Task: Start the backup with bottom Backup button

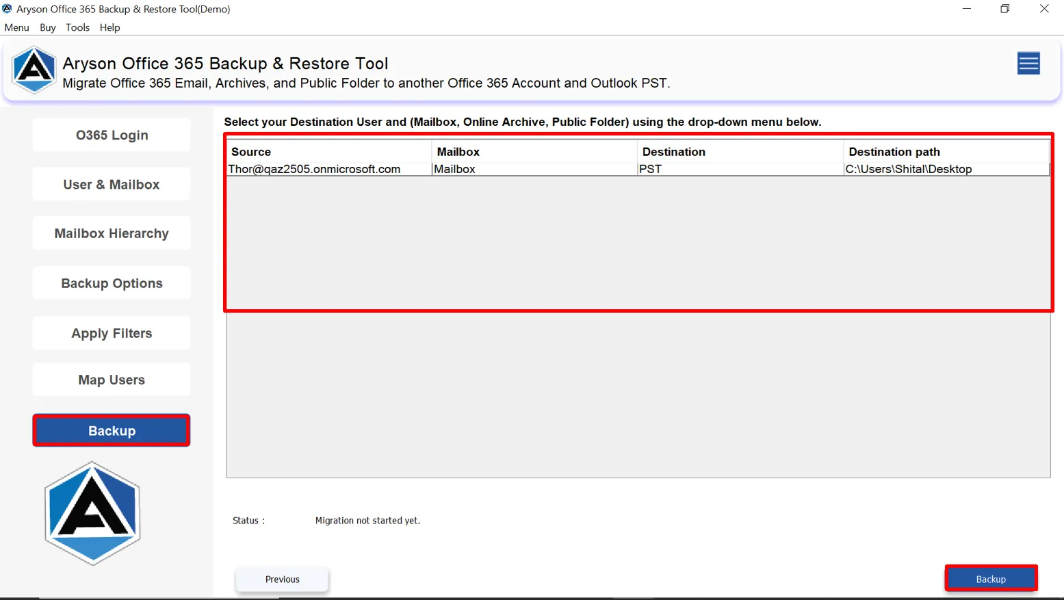Action: [990, 579]
